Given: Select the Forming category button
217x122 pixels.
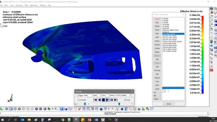Looking at the screenshot, I should [157, 70].
